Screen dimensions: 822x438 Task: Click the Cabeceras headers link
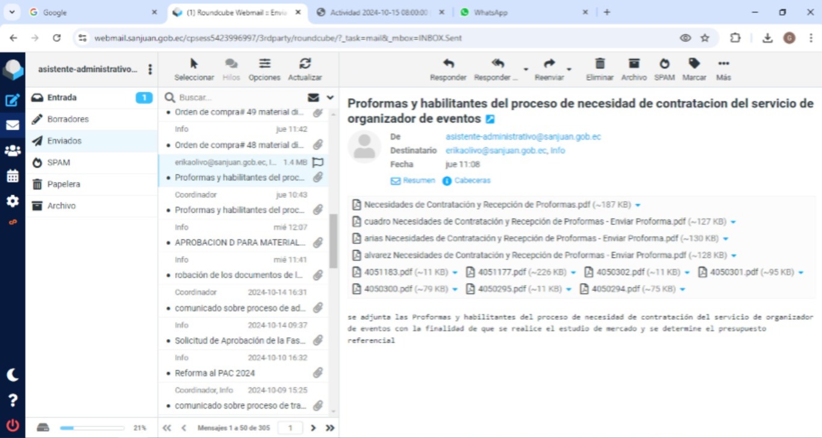click(x=472, y=180)
